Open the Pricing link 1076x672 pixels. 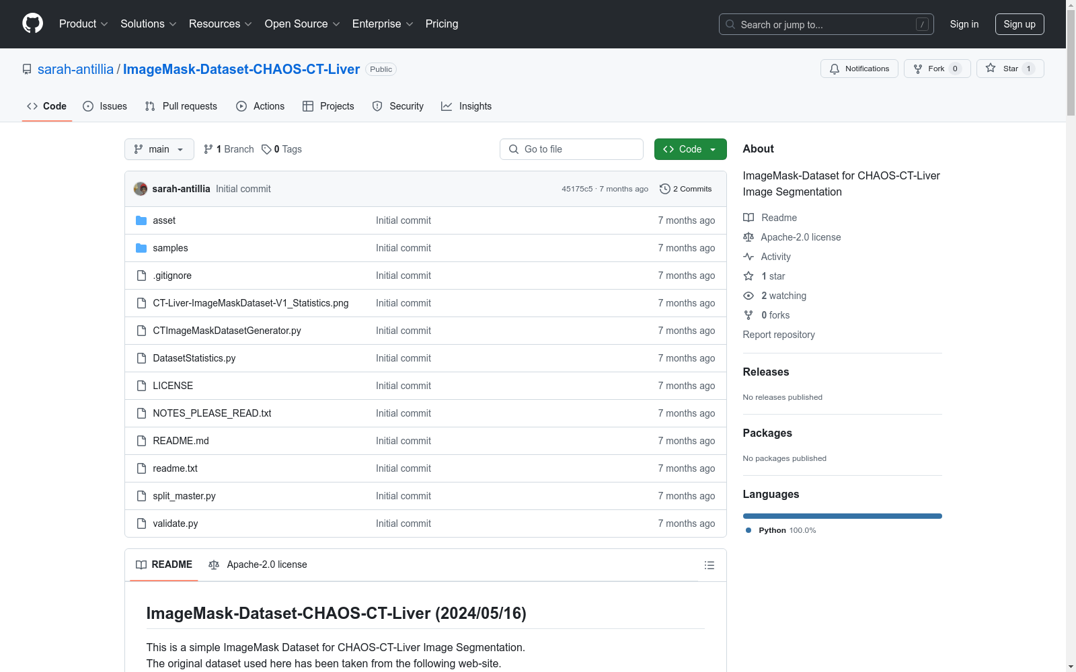(442, 24)
